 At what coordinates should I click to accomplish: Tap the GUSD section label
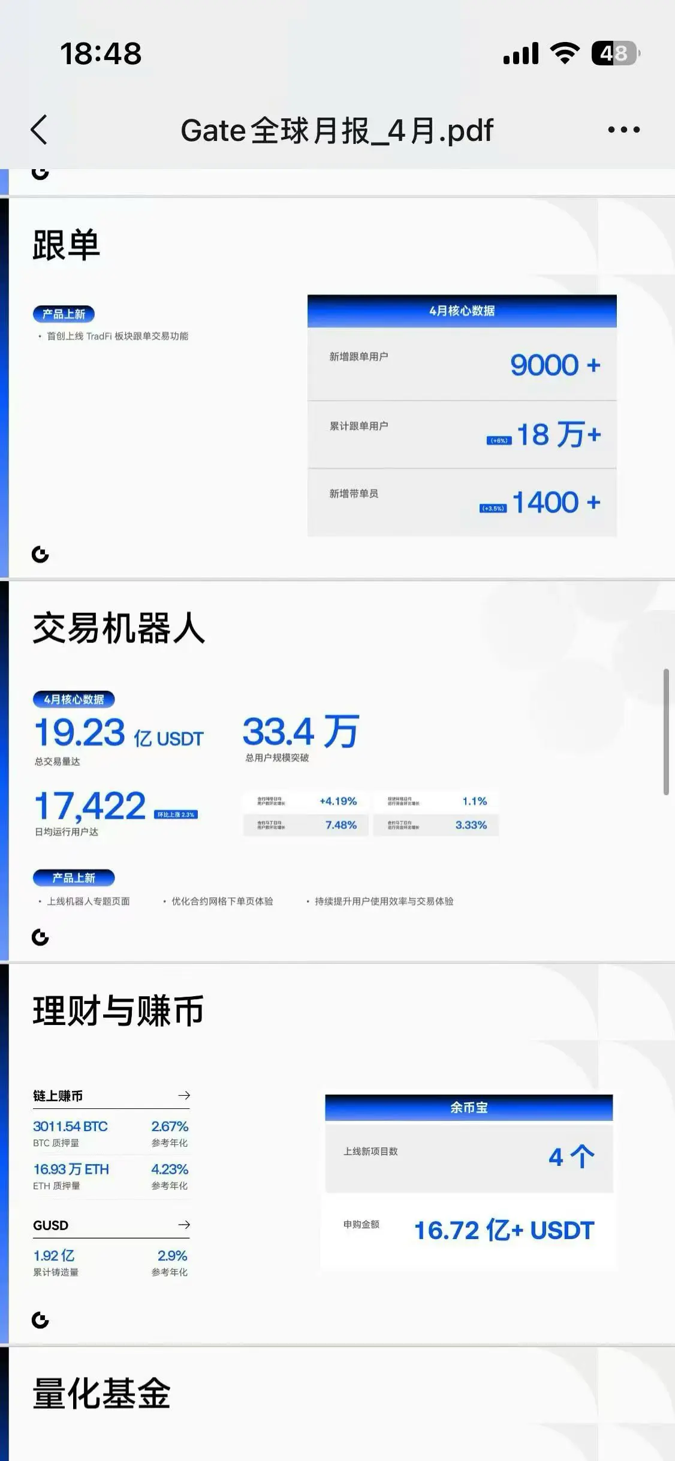coord(50,1225)
